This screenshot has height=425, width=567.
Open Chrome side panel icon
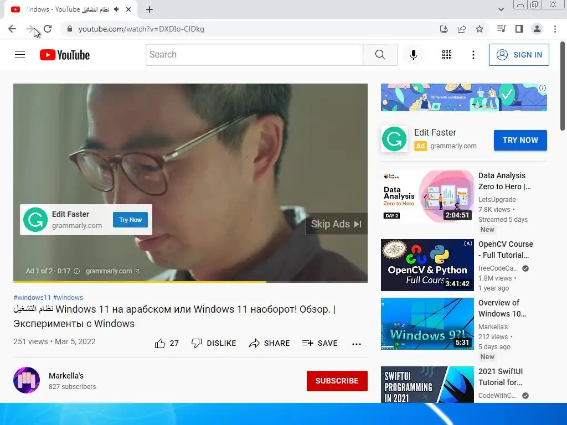[x=519, y=29]
